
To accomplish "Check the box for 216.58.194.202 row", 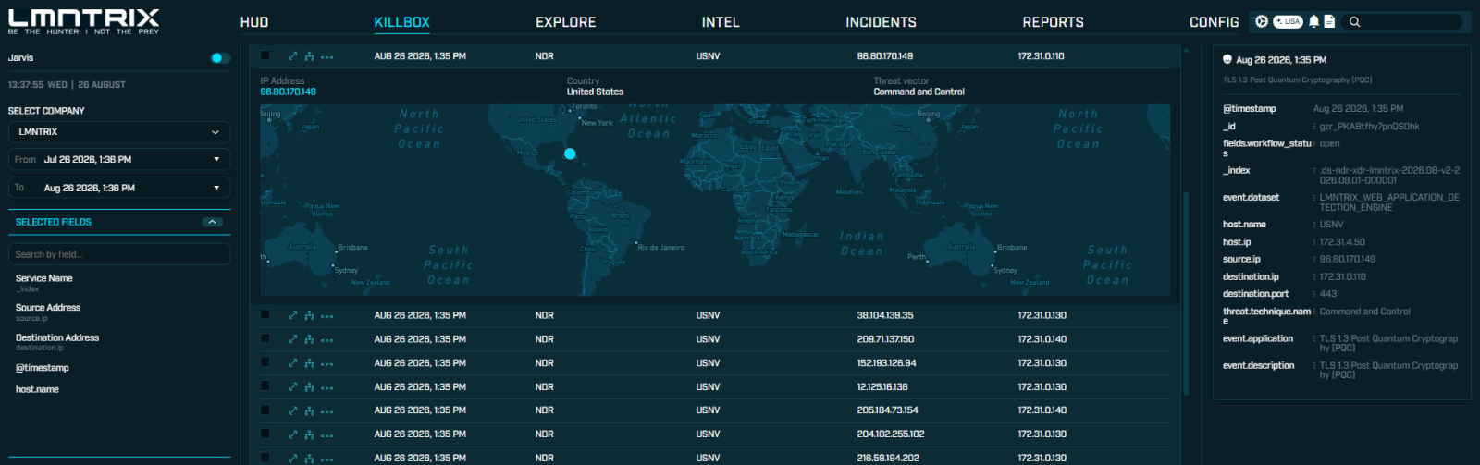I will [265, 457].
